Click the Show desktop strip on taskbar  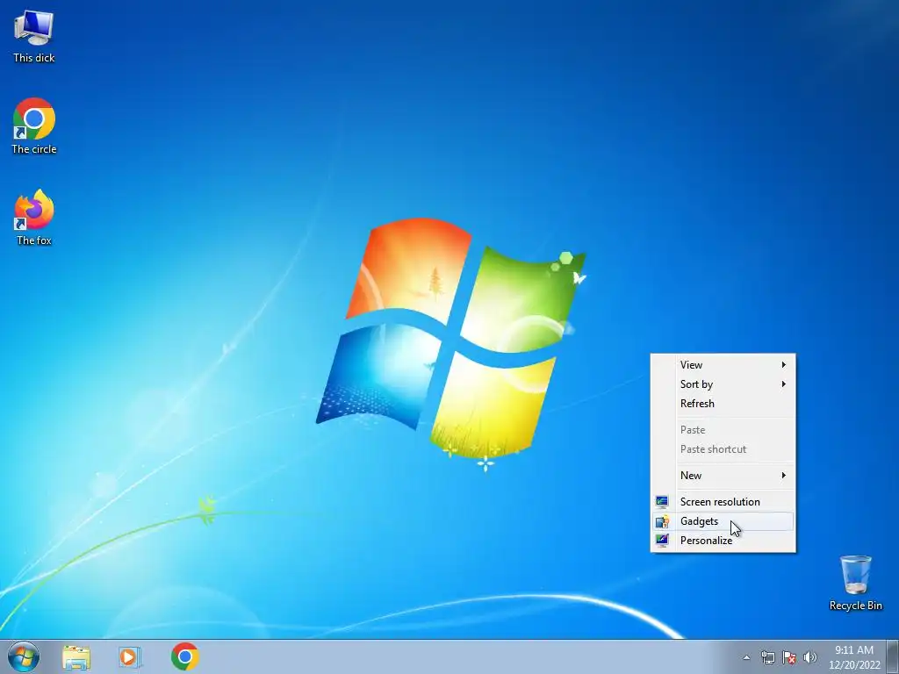(893, 656)
